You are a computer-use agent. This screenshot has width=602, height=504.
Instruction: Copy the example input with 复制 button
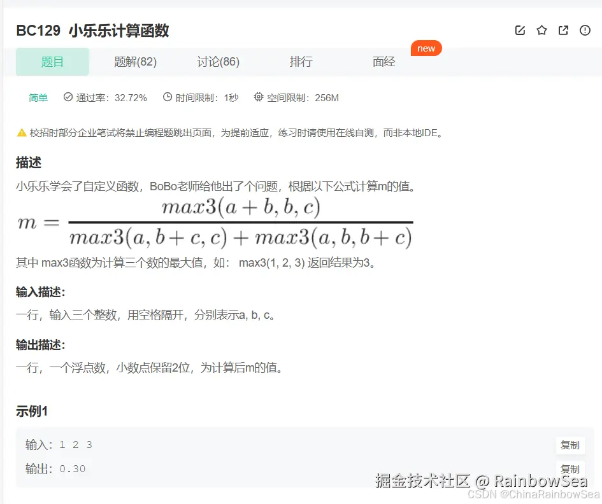[570, 445]
